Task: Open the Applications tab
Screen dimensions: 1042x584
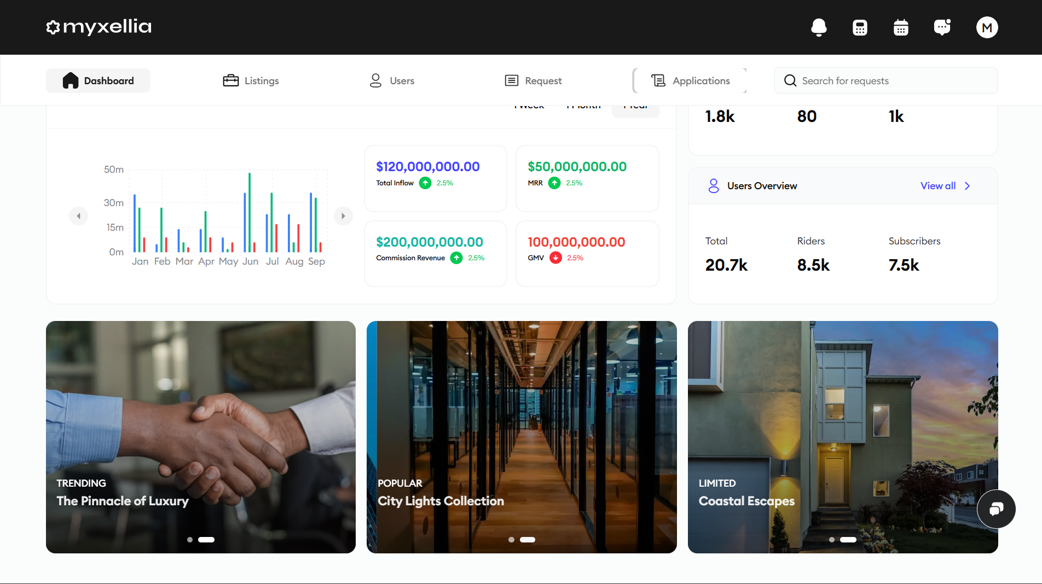Action: [x=690, y=80]
